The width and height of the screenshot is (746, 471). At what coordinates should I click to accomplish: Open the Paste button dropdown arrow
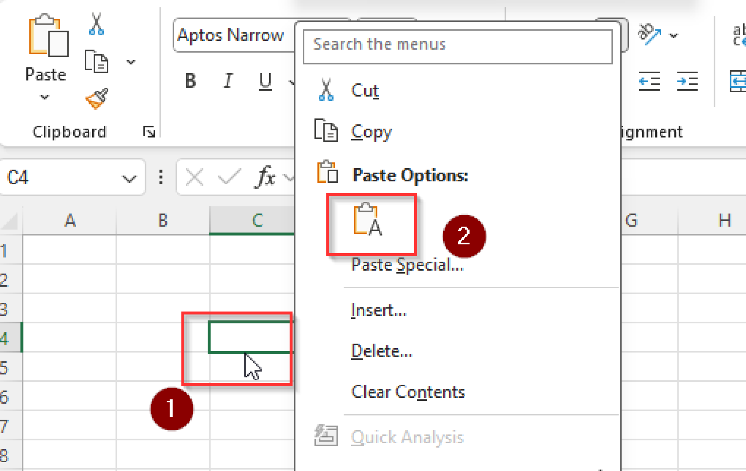pyautogui.click(x=45, y=98)
